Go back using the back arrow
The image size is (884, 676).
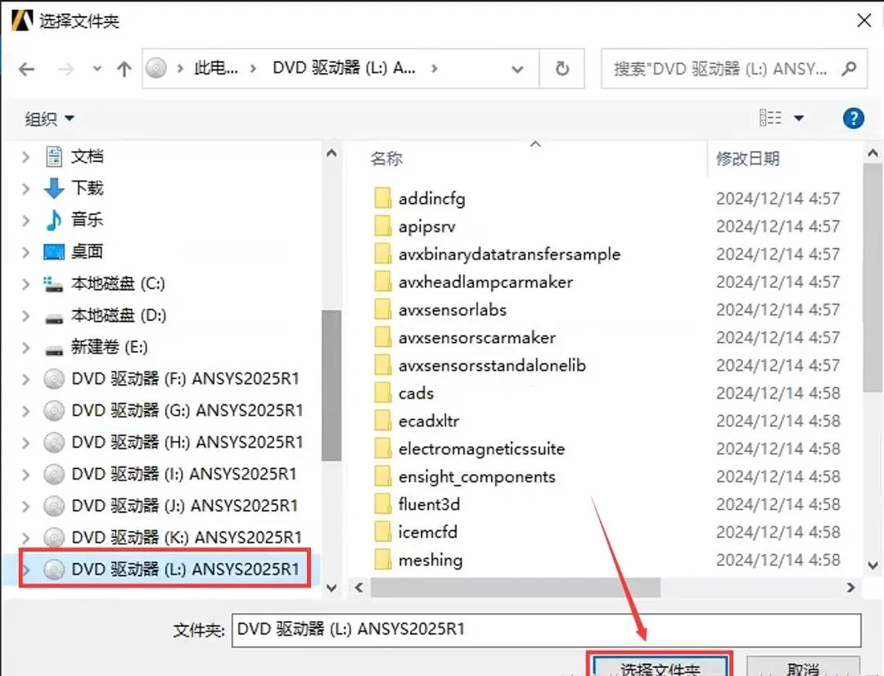[x=26, y=70]
